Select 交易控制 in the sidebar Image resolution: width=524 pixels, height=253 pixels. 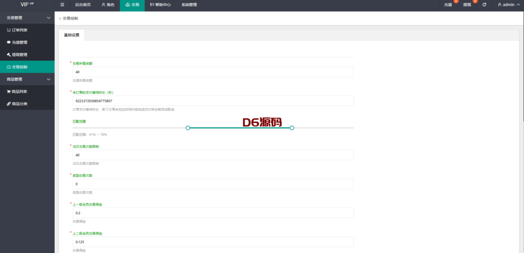coord(27,67)
